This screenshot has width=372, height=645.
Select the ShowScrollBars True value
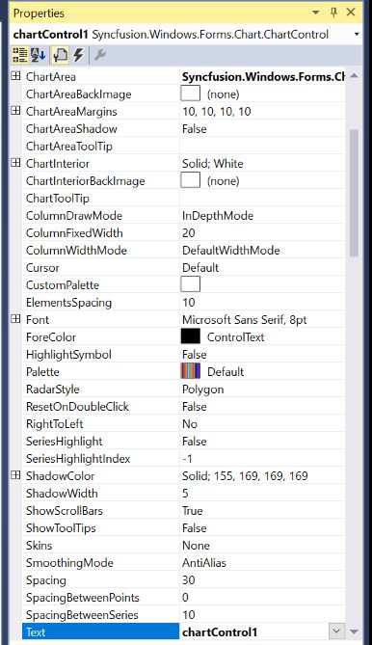click(x=262, y=510)
